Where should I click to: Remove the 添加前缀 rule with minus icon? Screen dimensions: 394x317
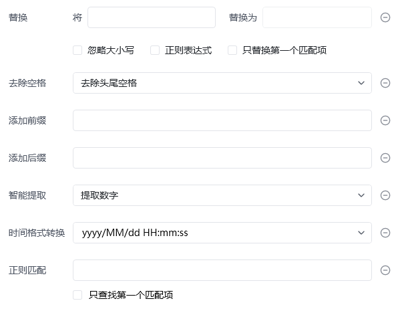[x=385, y=120]
